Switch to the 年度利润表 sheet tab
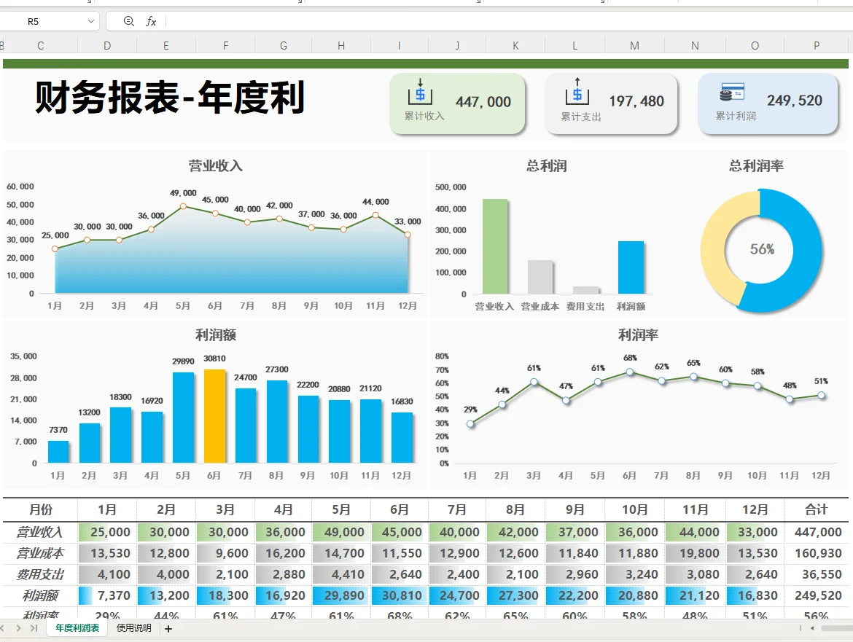 point(77,628)
